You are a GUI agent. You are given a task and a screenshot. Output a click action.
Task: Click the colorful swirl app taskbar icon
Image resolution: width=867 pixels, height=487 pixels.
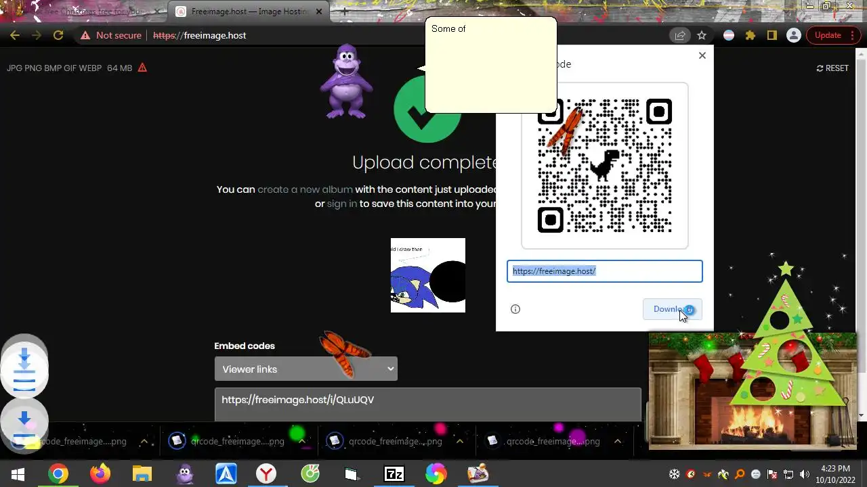point(436,474)
